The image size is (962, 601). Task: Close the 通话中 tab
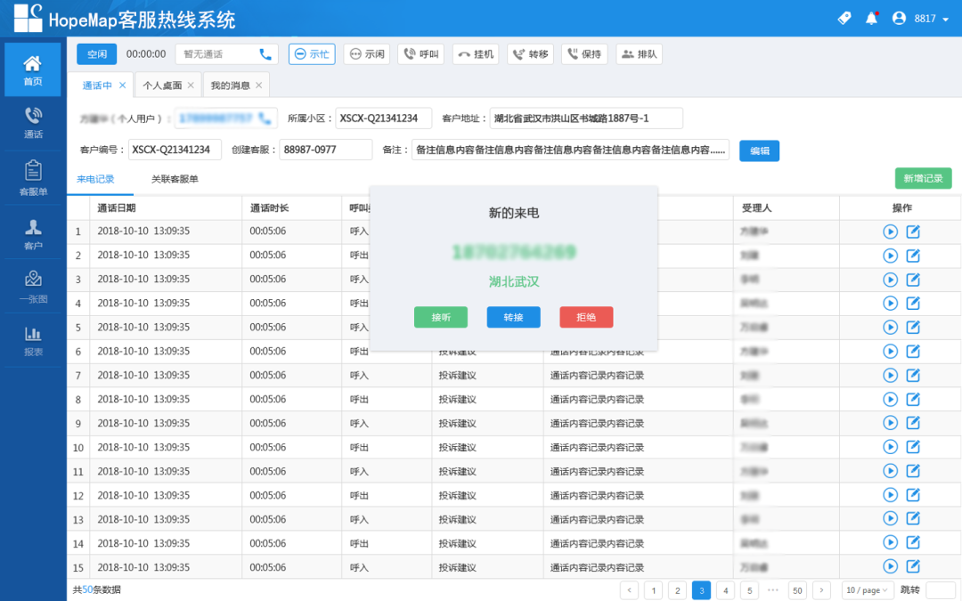coord(123,85)
